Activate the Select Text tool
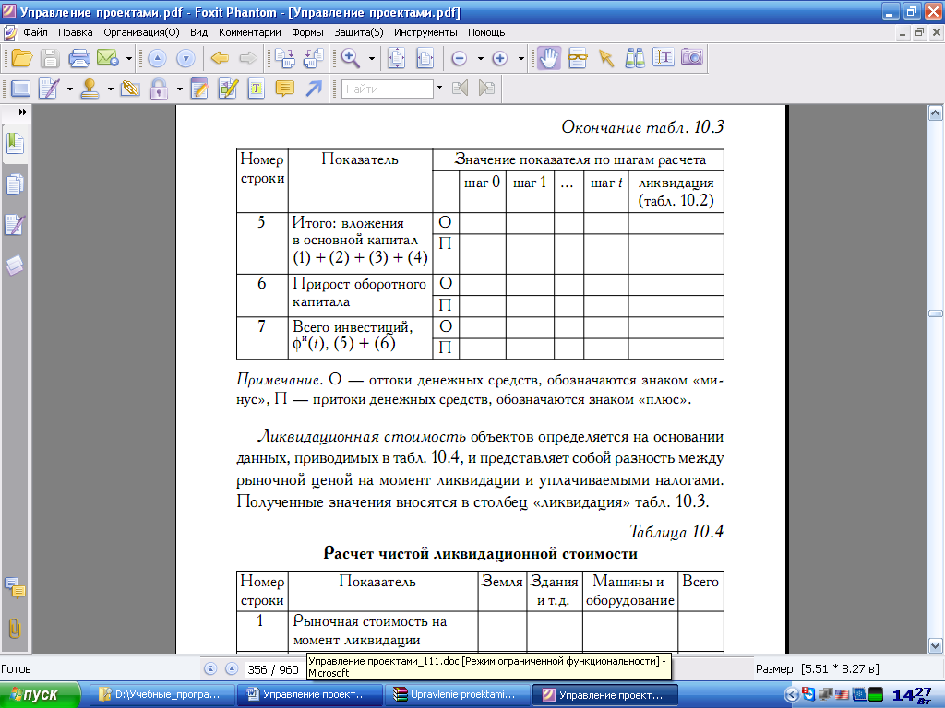The width and height of the screenshot is (945, 708). pyautogui.click(x=663, y=58)
